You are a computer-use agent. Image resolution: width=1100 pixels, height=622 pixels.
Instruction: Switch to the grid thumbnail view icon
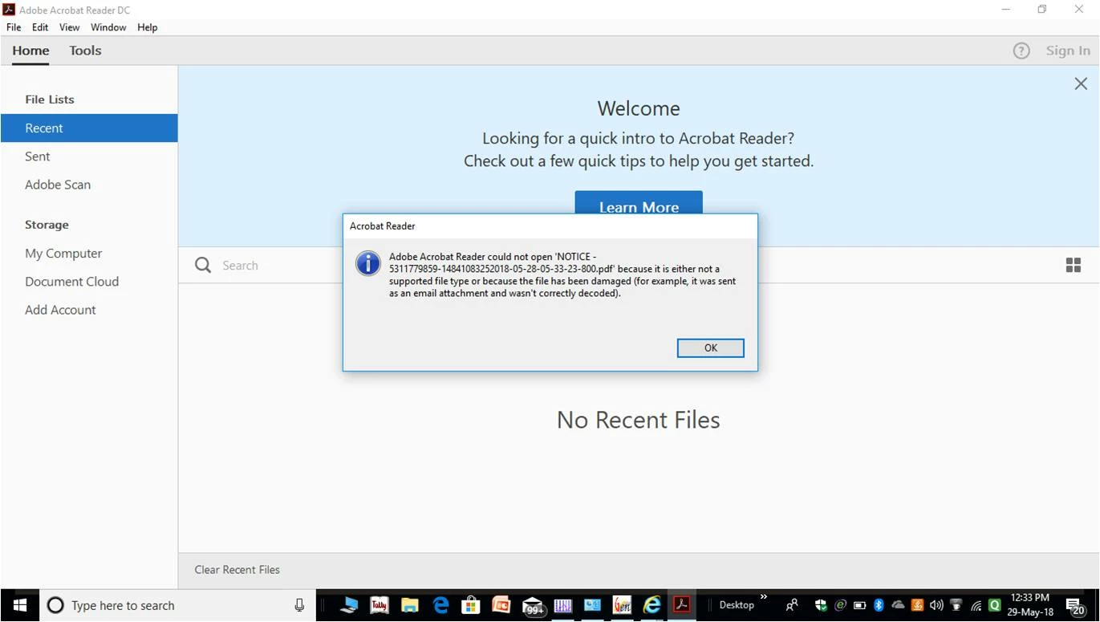pos(1073,266)
